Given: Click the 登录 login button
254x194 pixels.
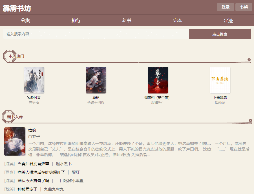Looking at the screenshot, I should [x=225, y=7].
